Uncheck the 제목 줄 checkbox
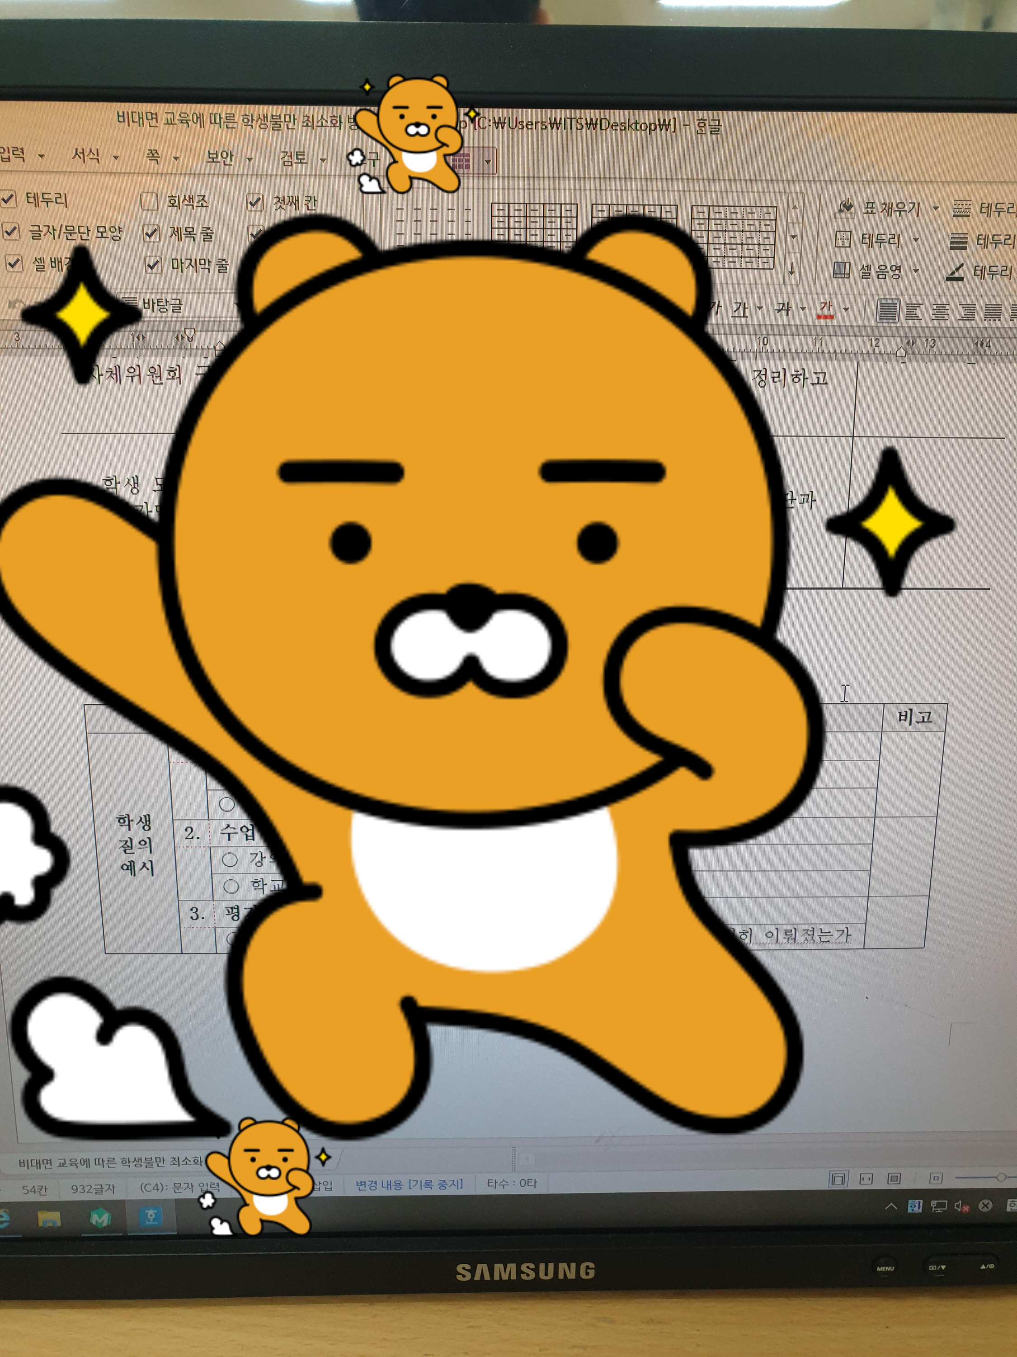Image resolution: width=1017 pixels, height=1357 pixels. coord(151,233)
